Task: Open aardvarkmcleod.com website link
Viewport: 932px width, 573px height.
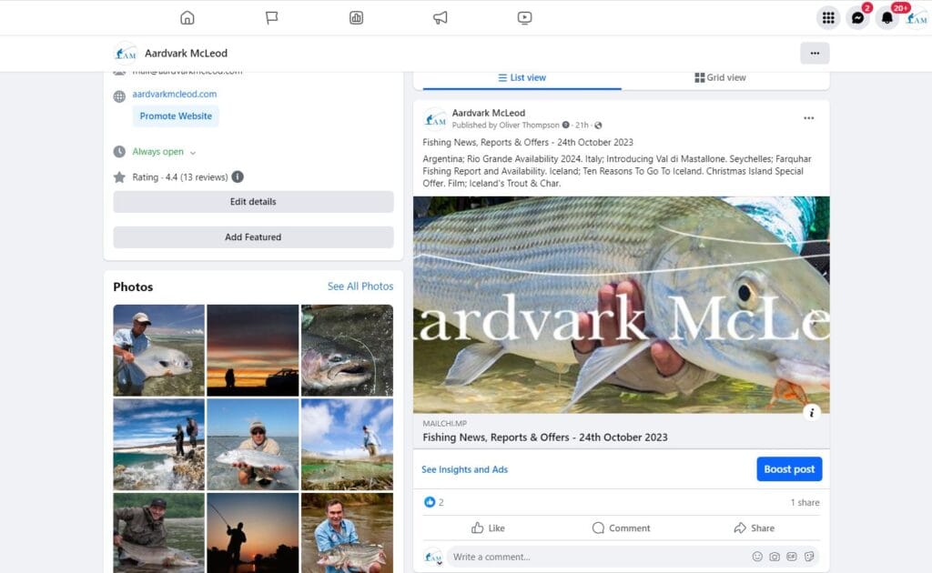Action: click(x=174, y=94)
